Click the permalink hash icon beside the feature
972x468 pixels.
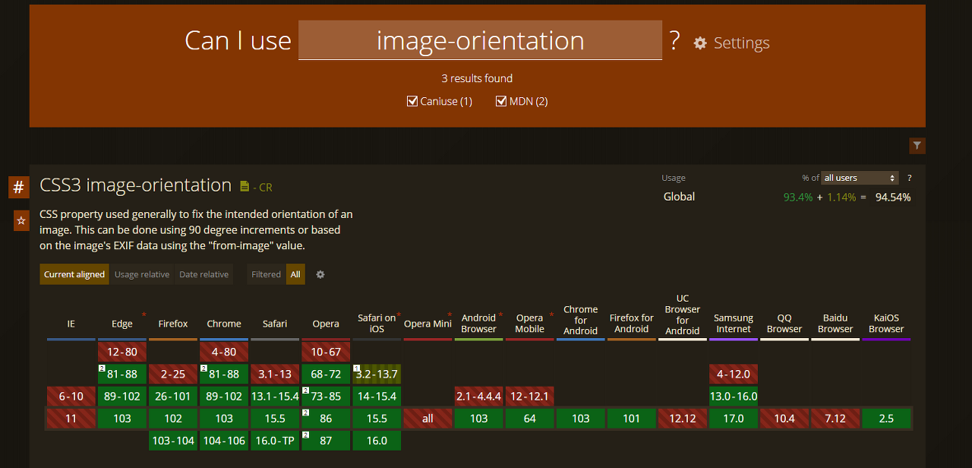tap(18, 187)
